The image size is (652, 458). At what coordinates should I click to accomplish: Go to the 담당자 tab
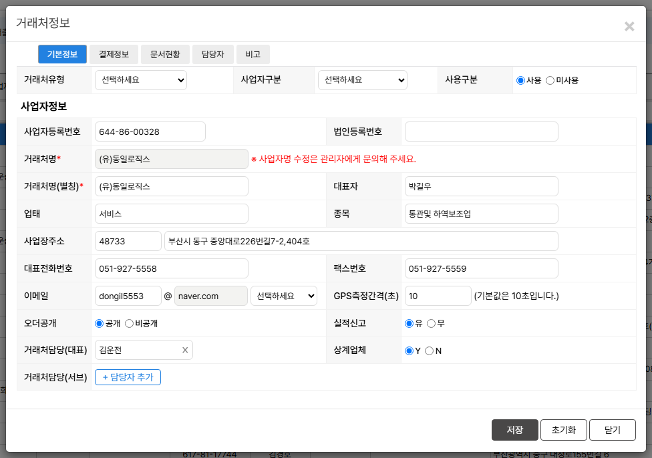click(x=213, y=55)
